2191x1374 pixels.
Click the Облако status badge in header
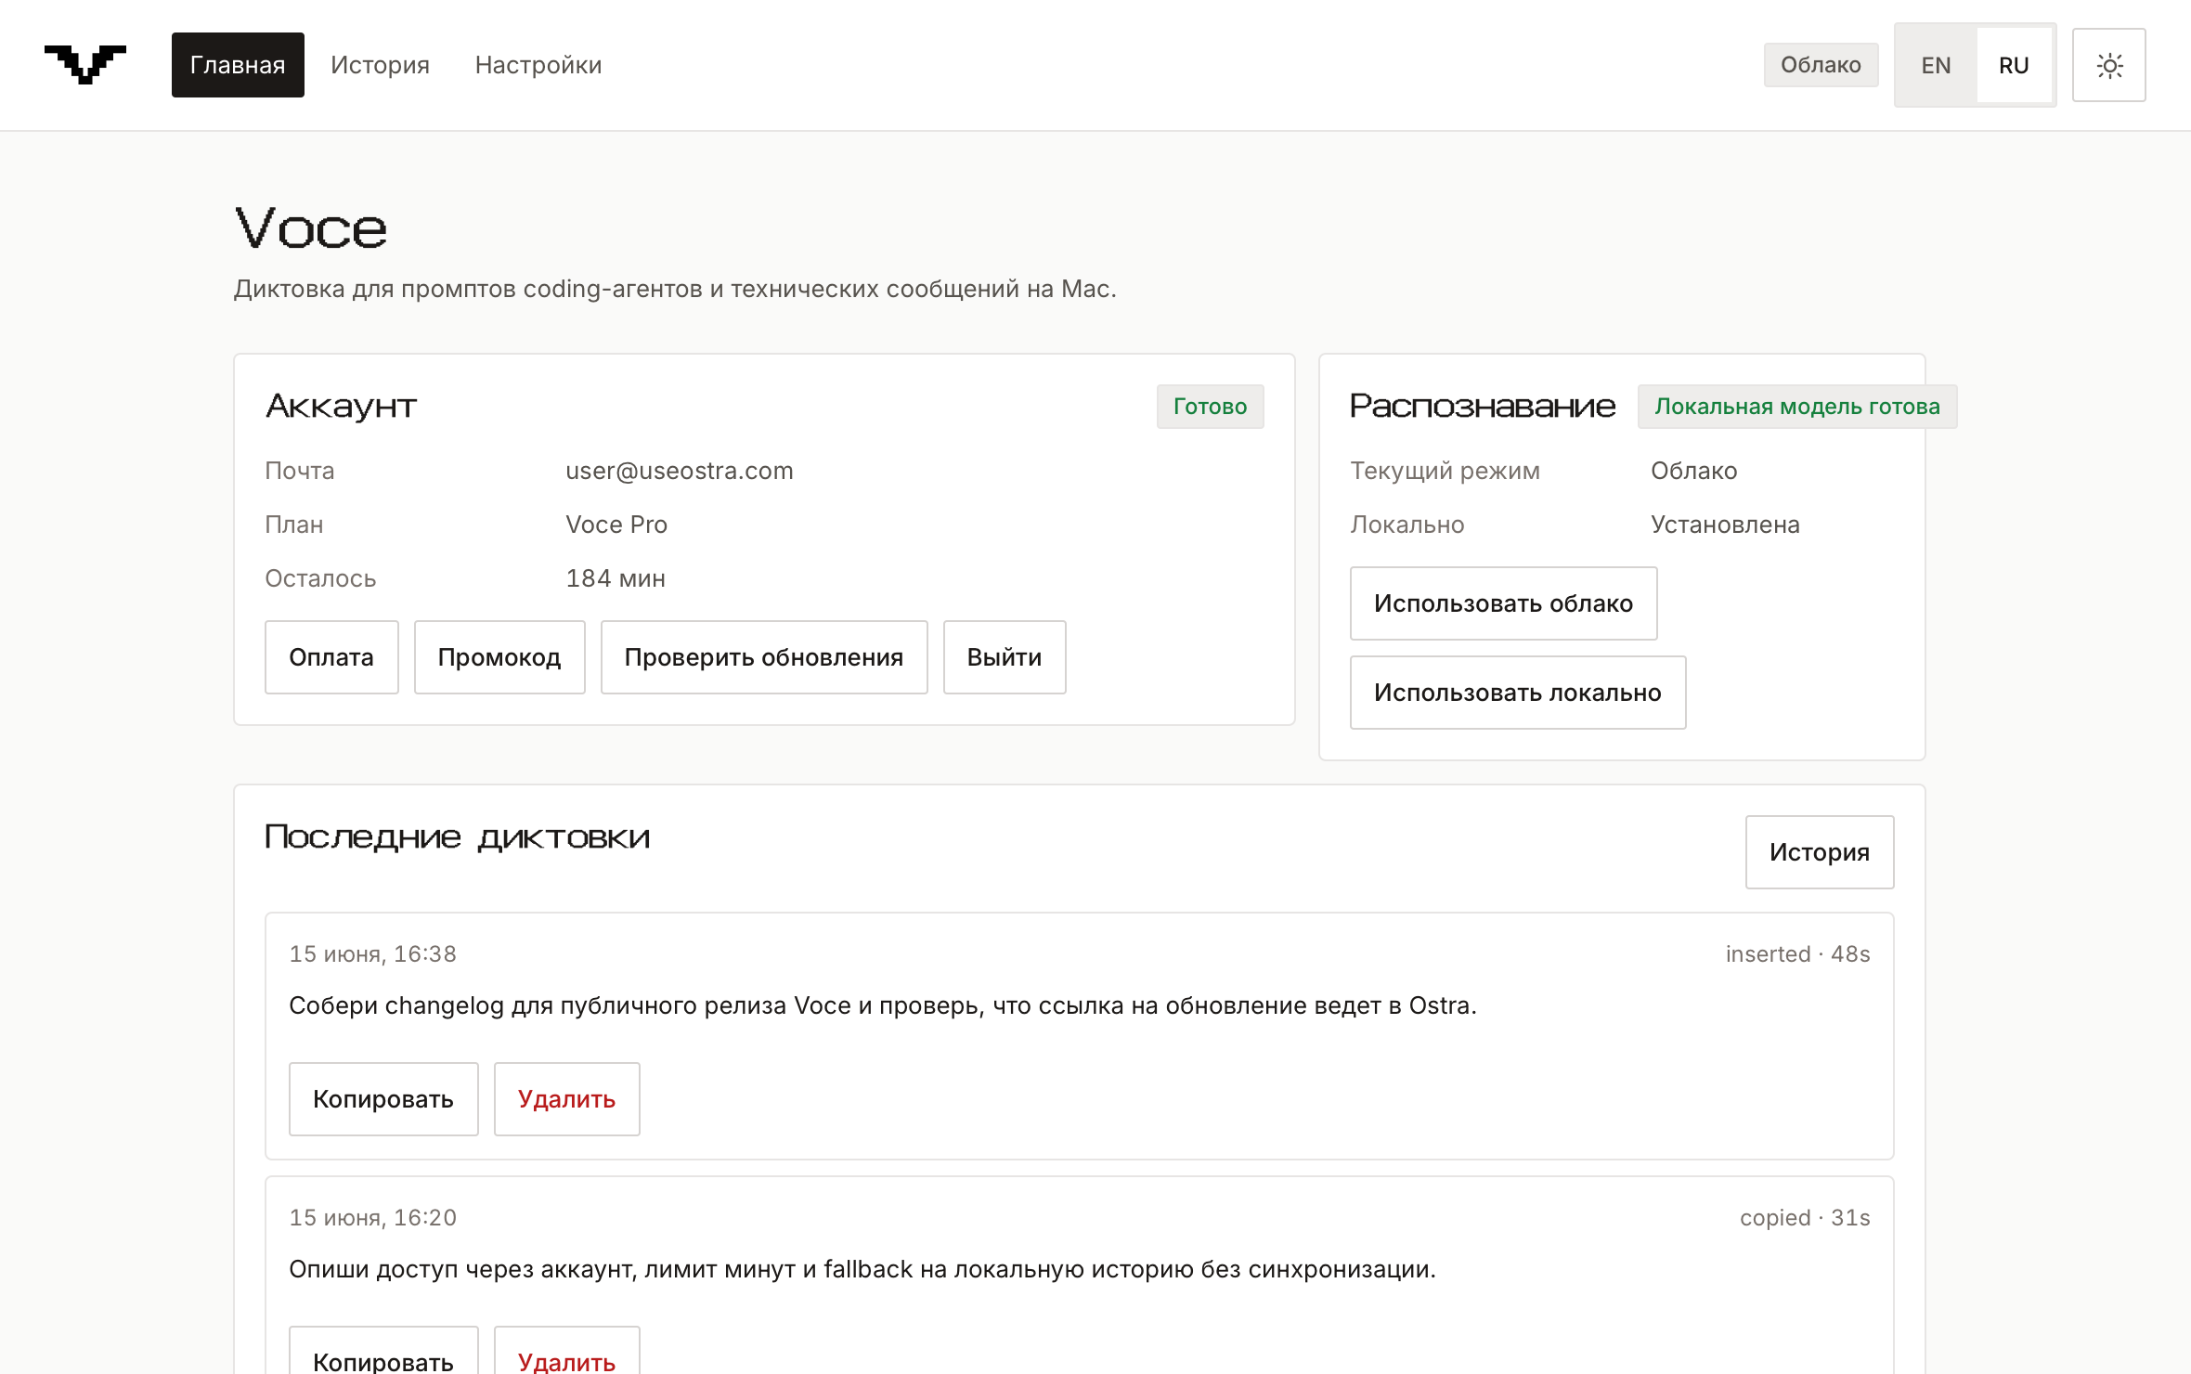click(x=1821, y=65)
